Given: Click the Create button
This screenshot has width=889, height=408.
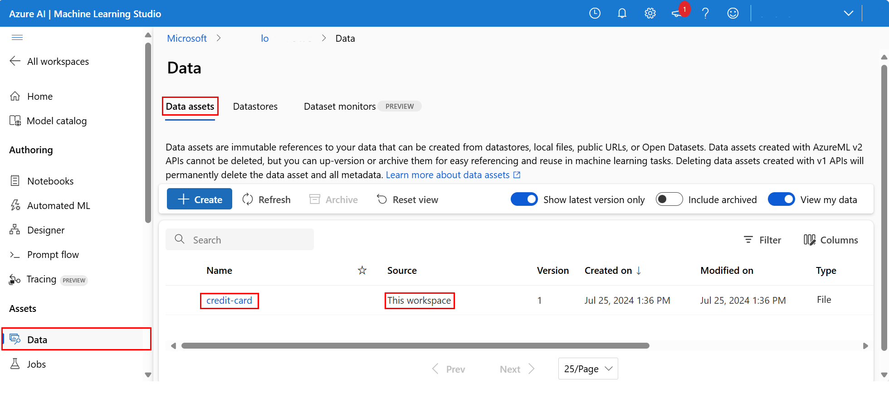Looking at the screenshot, I should pos(200,199).
